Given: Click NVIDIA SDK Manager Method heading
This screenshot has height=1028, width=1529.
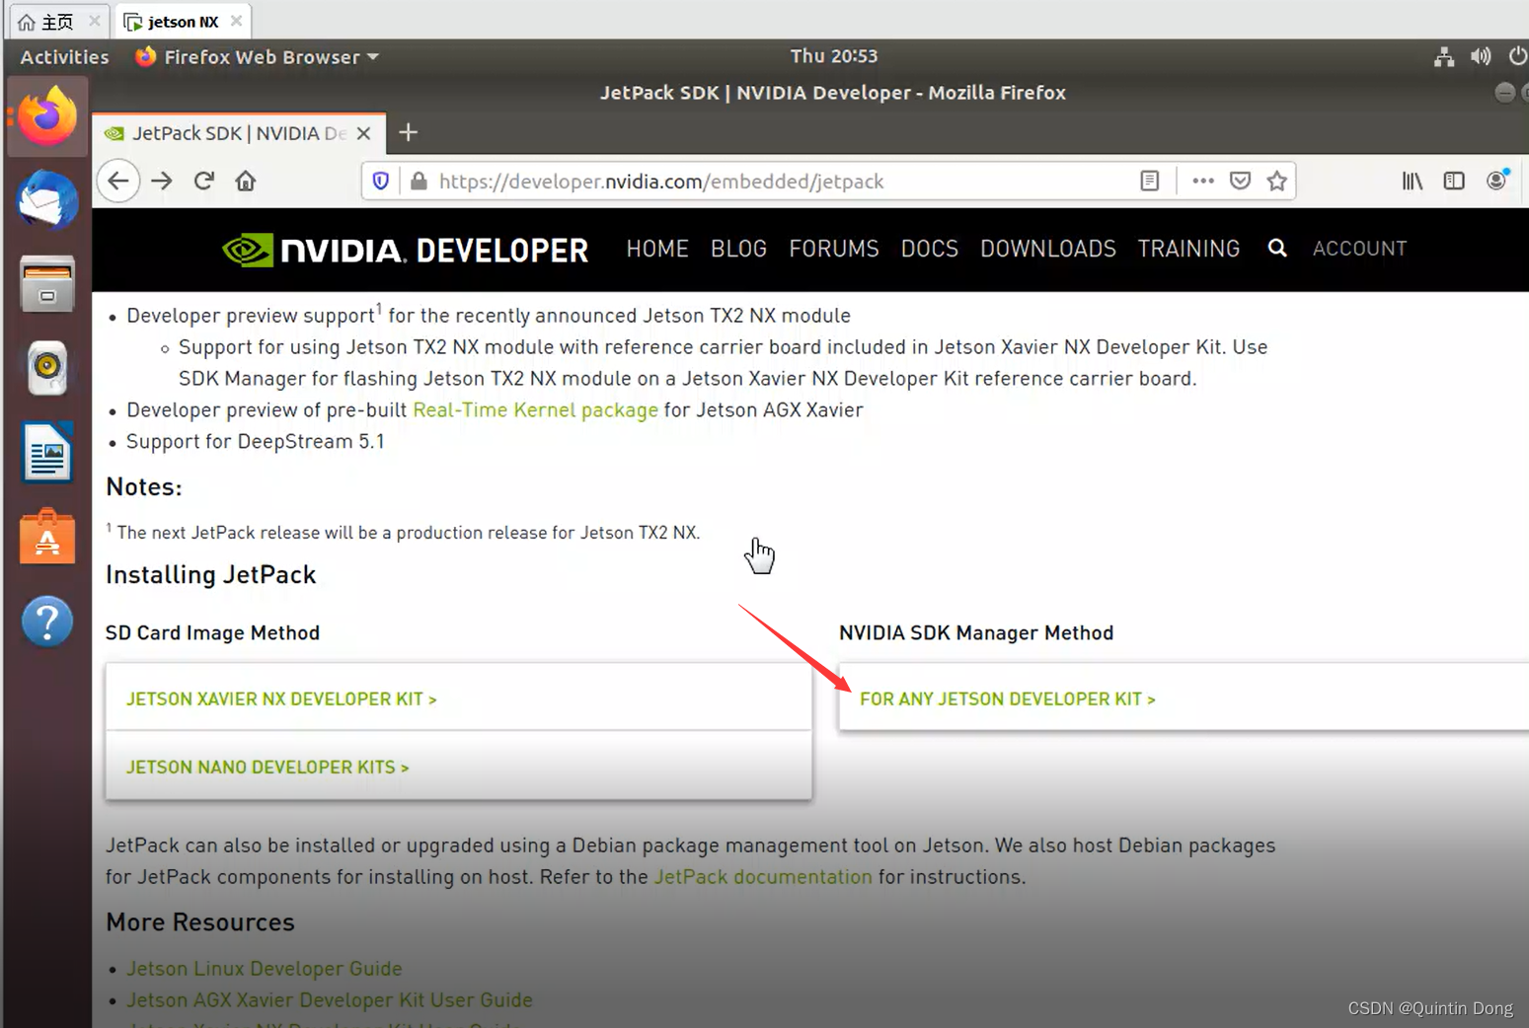Looking at the screenshot, I should tap(976, 632).
